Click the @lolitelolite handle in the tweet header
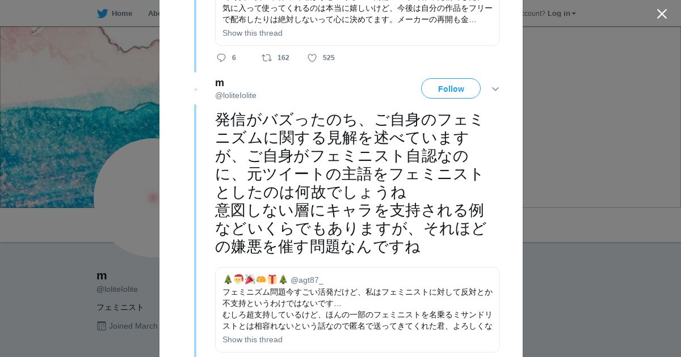 (236, 95)
